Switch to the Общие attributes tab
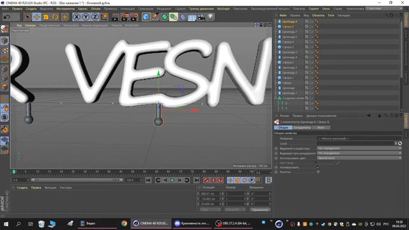The height and width of the screenshot is (230, 409). coord(283,128)
